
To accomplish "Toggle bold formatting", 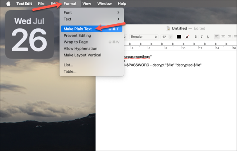I will click(x=195, y=37).
